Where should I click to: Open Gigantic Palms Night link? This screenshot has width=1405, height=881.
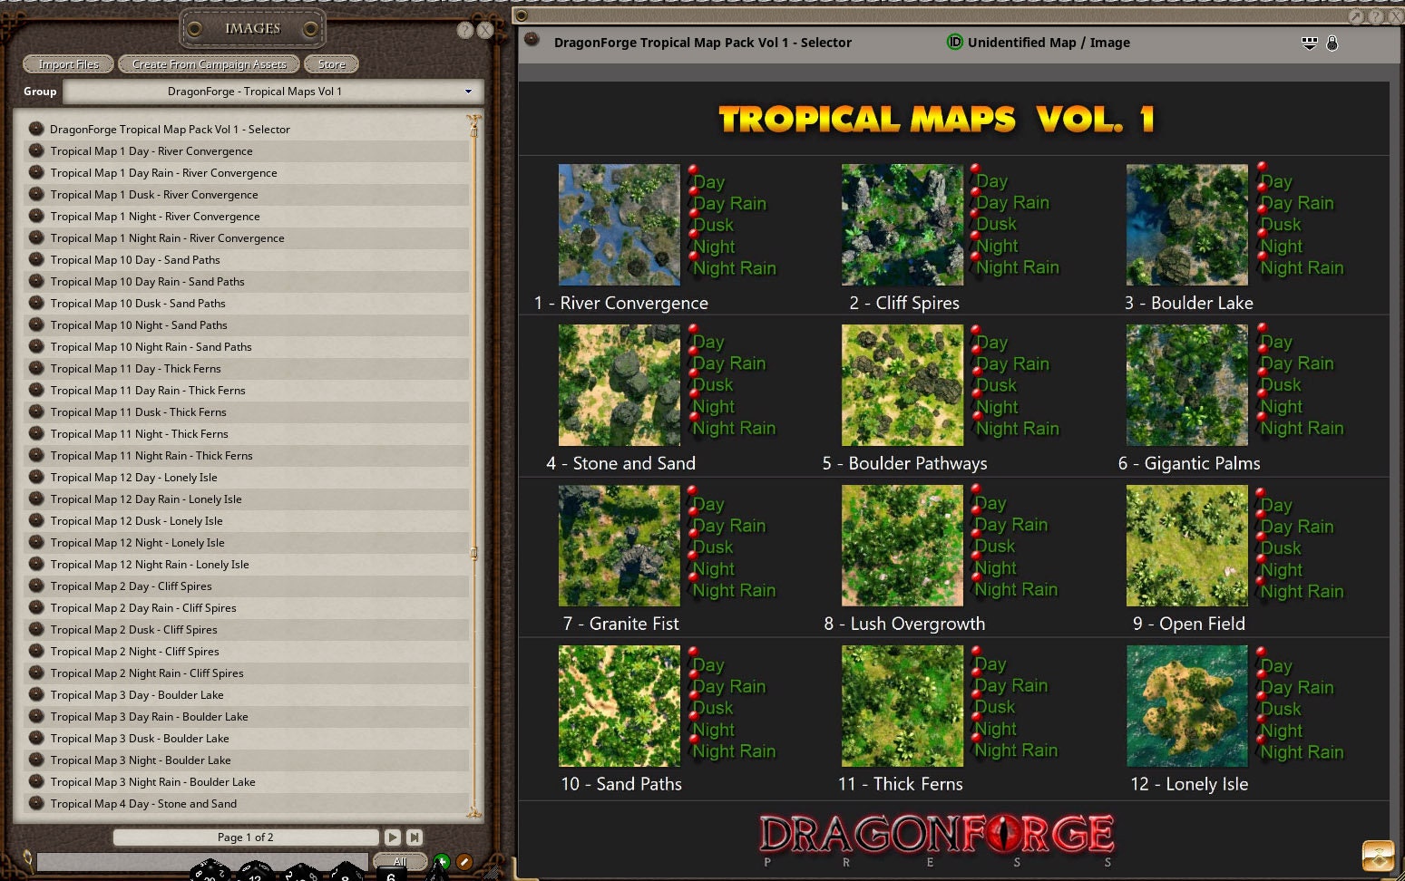1282,406
